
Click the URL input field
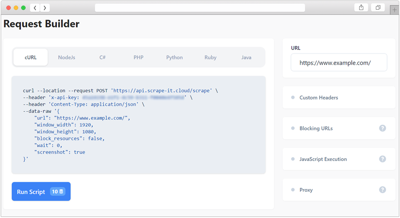pyautogui.click(x=339, y=63)
